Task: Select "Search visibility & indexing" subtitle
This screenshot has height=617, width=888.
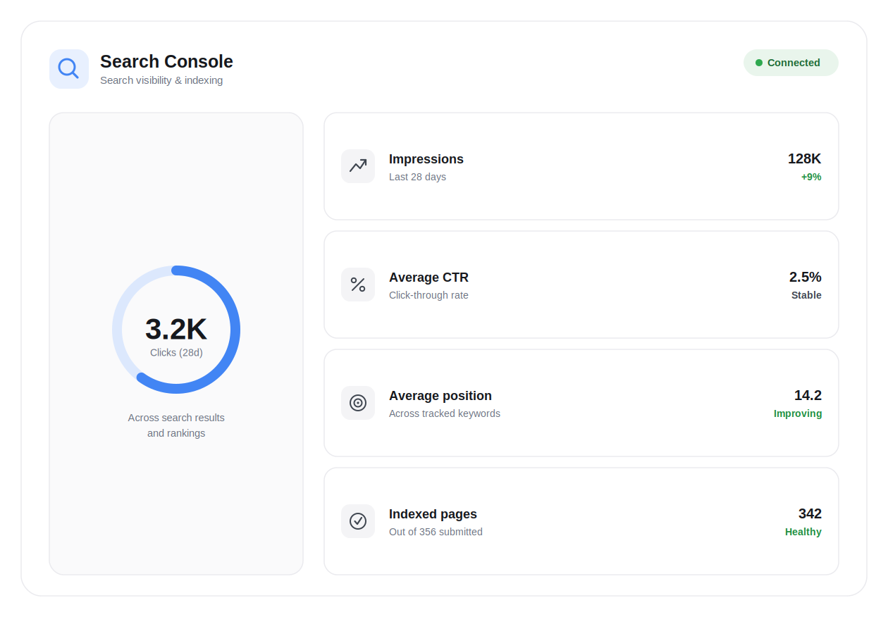Action: 161,80
